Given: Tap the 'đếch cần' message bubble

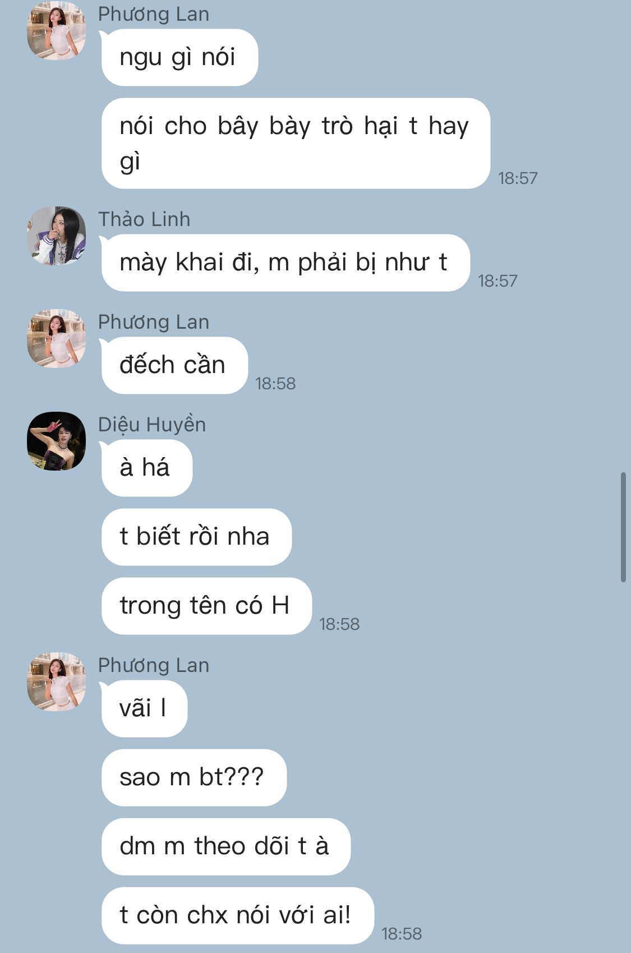Looking at the screenshot, I should point(174,365).
